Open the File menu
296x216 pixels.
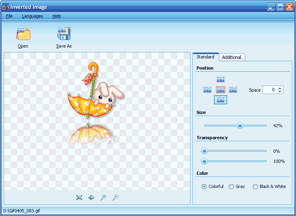point(9,16)
